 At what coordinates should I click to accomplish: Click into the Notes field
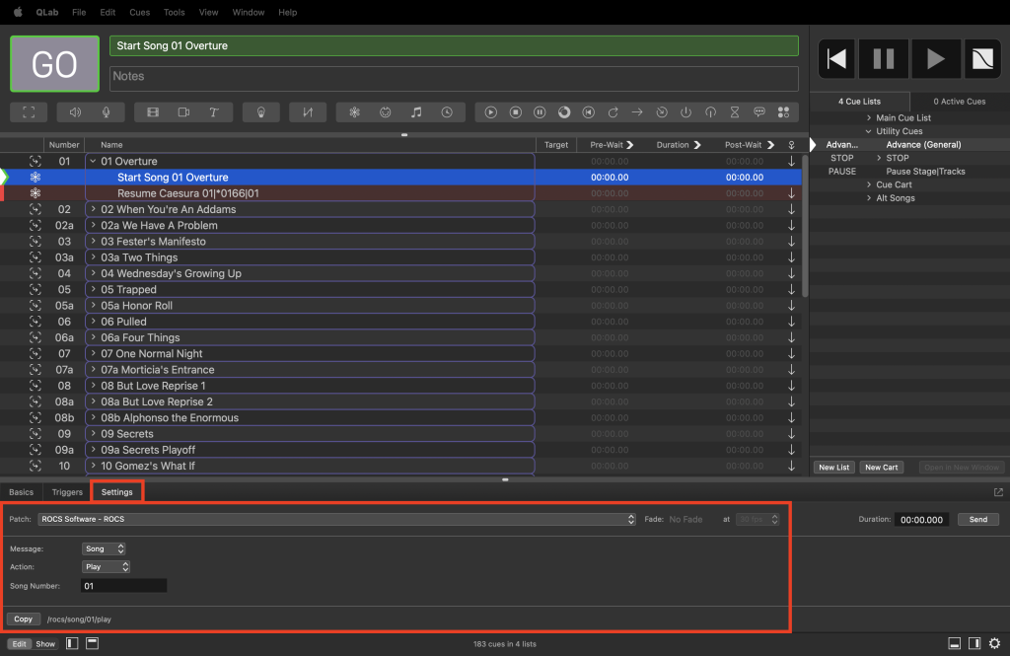(454, 78)
